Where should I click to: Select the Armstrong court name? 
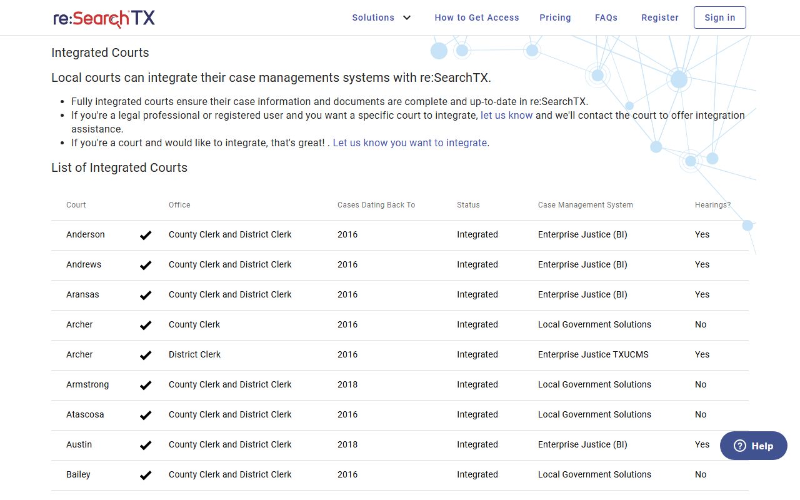click(87, 384)
